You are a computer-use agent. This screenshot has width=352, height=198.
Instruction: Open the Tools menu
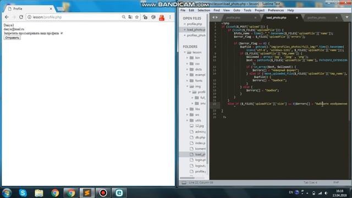pyautogui.click(x=248, y=10)
